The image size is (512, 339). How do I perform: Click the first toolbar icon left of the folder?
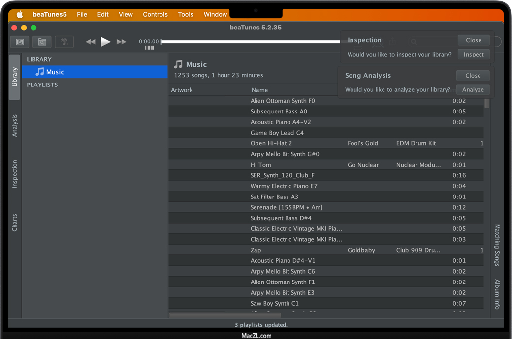20,42
